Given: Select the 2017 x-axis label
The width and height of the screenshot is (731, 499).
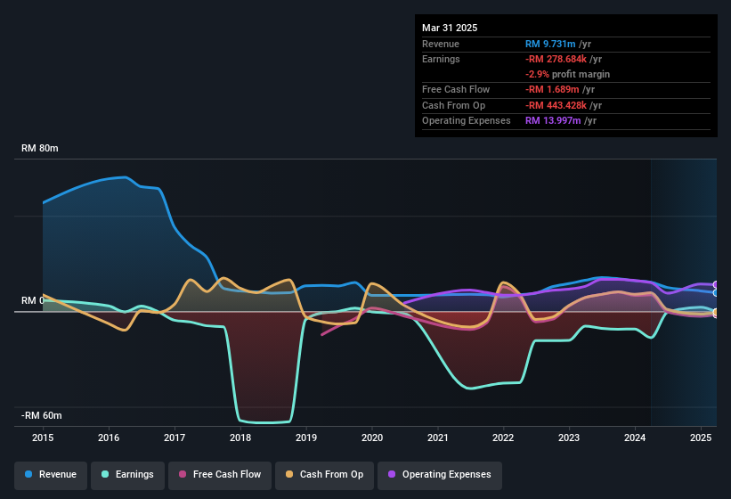Looking at the screenshot, I should point(175,438).
